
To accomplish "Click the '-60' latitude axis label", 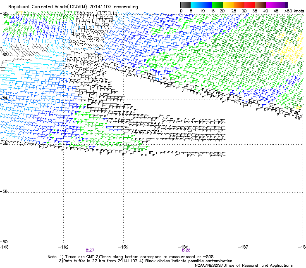I will pos(4,242).
